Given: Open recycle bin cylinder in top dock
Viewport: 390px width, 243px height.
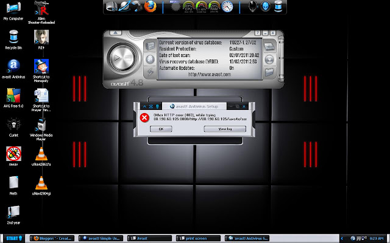Looking at the screenshot, I should (278, 6).
